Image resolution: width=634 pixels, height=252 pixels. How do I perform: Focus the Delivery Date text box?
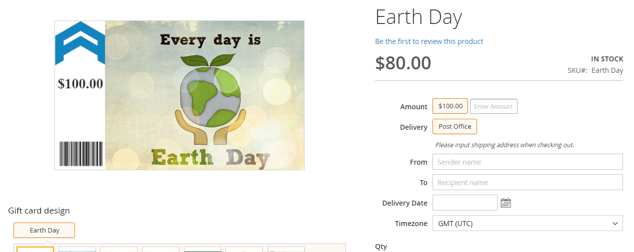click(x=464, y=203)
